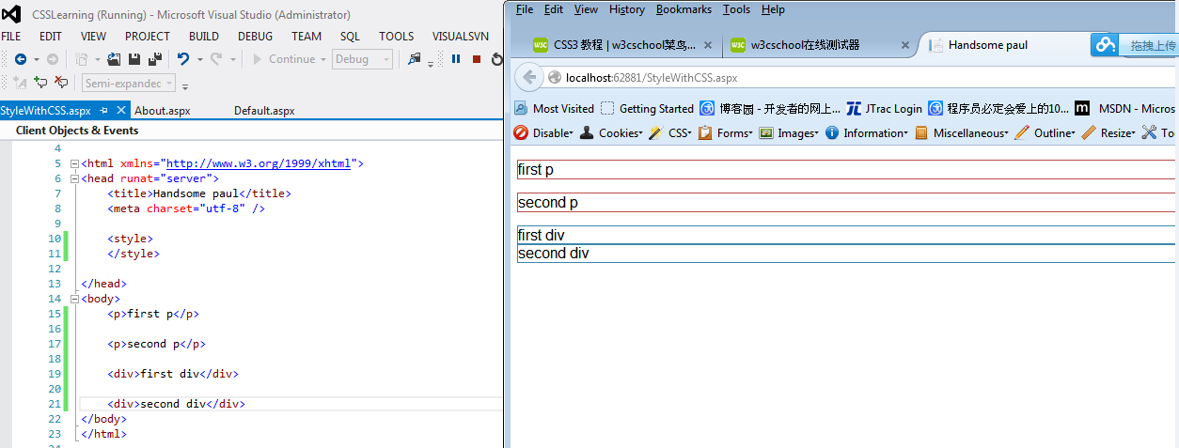Open the DEBUG menu
The height and width of the screenshot is (448, 1179).
255,37
